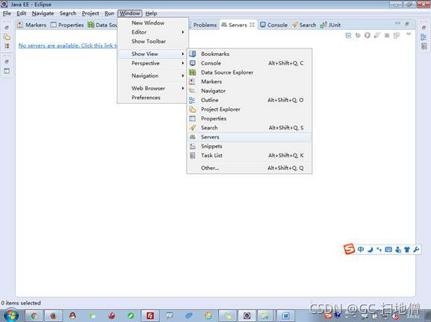Screen dimensions: 431x322
Task: Open Chrome from the taskbar
Action: [34, 316]
